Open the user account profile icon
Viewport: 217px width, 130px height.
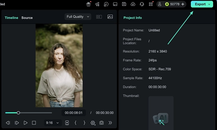pos(160,4)
